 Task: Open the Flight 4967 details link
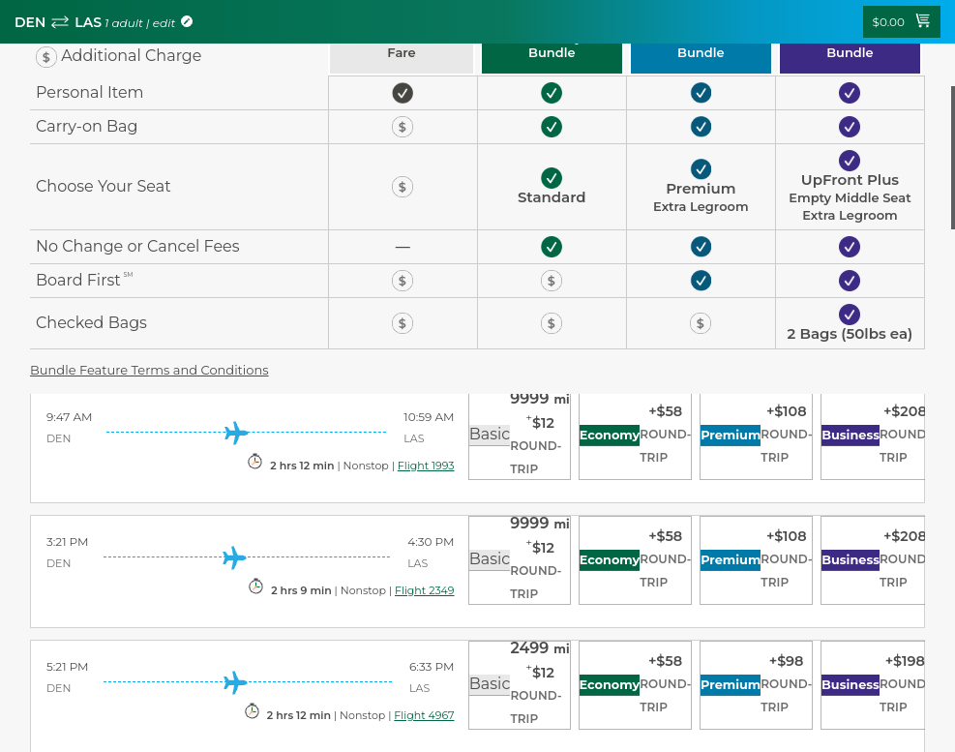click(x=424, y=715)
